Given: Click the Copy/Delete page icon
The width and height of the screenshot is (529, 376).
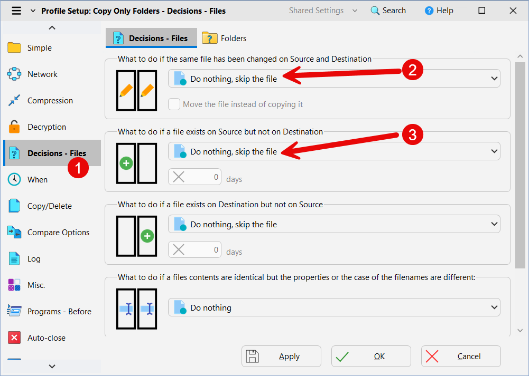Looking at the screenshot, I should [x=14, y=206].
